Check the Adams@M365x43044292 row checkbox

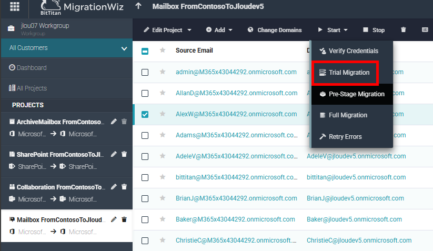(145, 135)
